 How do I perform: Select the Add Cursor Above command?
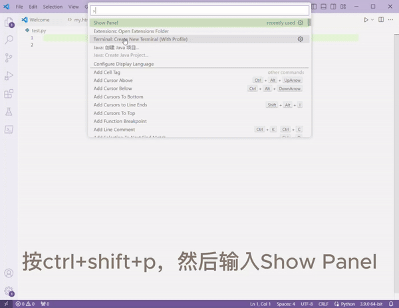199,80
